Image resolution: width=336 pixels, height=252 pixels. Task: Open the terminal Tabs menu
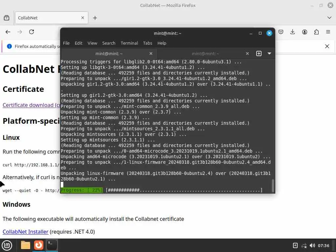click(x=147, y=43)
